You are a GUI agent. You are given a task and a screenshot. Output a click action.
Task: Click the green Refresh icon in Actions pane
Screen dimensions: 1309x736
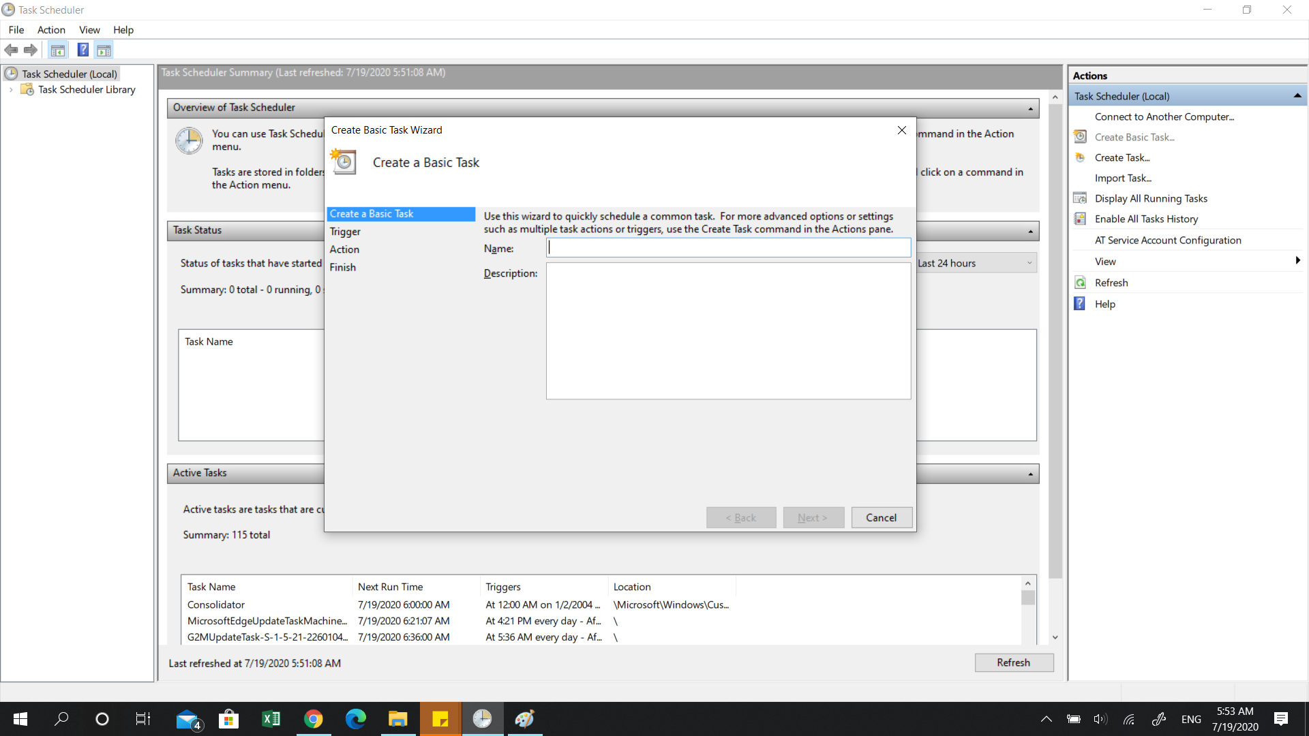coord(1080,283)
